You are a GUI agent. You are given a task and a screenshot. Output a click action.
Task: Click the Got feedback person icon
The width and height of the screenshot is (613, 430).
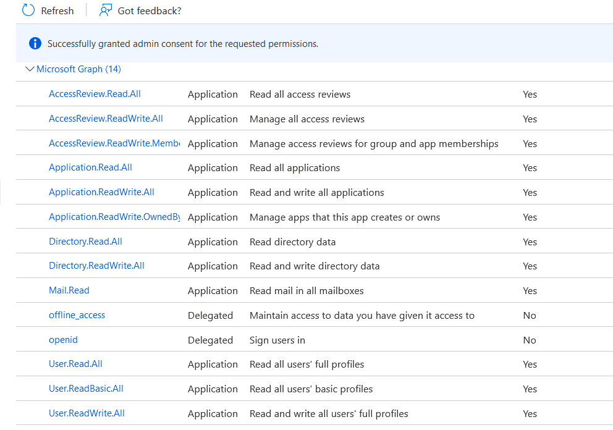coord(106,10)
